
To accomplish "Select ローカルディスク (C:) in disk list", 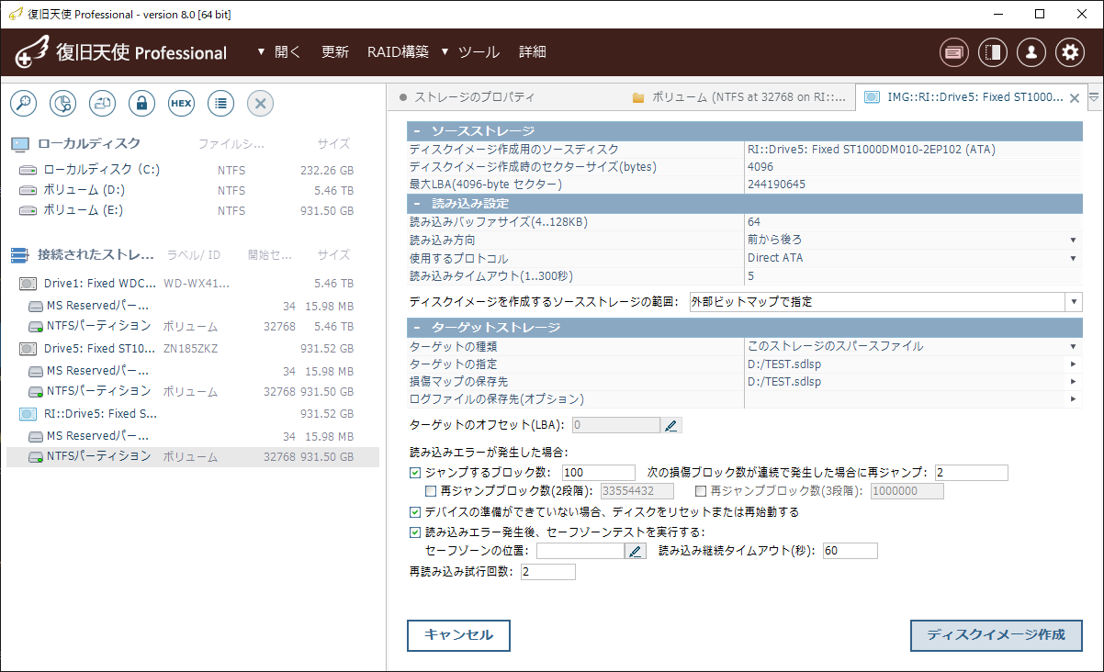I will tap(193, 170).
